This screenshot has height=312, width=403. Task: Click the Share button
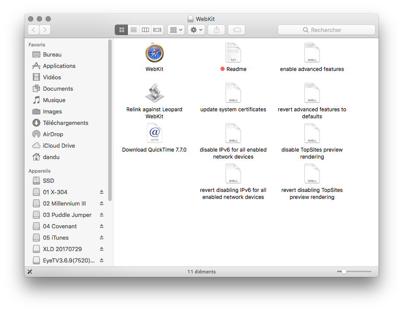tap(216, 29)
